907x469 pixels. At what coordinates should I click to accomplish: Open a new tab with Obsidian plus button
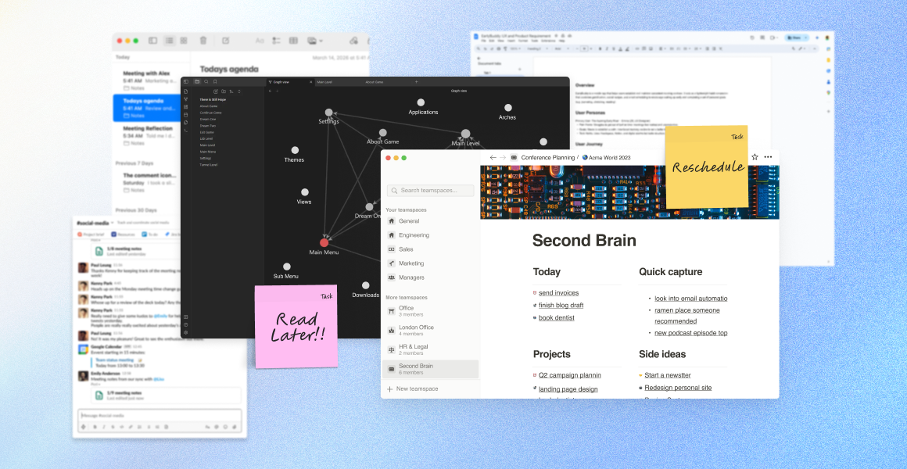[416, 82]
